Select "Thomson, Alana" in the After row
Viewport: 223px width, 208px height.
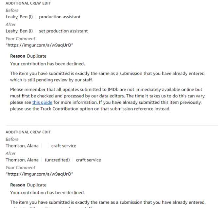pos(22,160)
